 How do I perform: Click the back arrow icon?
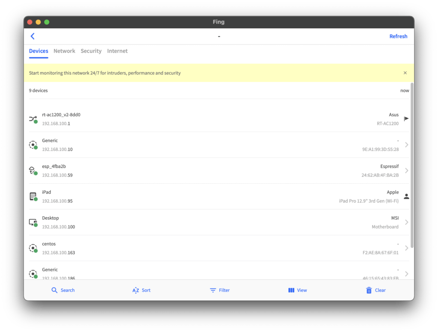point(33,36)
